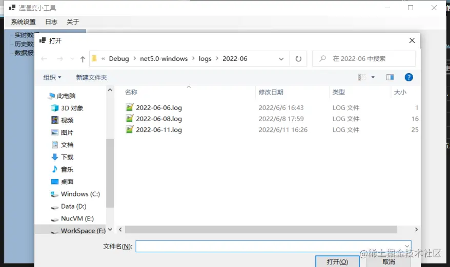Screen dimensions: 450x267
Task: Open 系统设置 menu in main window
Action: pyautogui.click(x=23, y=22)
